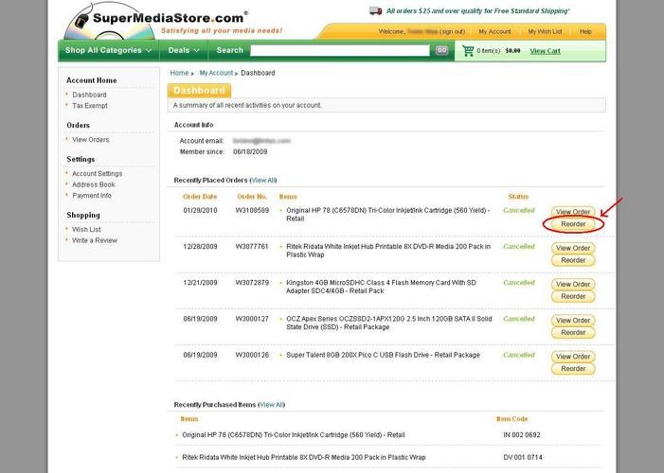The image size is (664, 473).
Task: Go to My Account in the breadcrumb
Action: pos(216,73)
